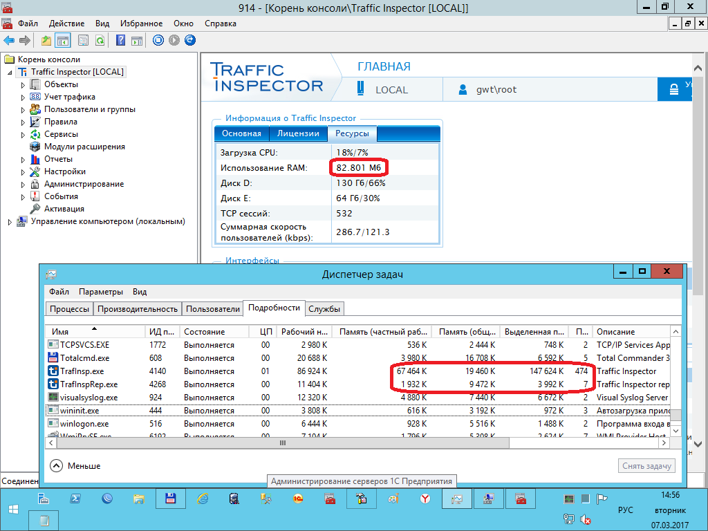The width and height of the screenshot is (708, 531).
Task: Click the taskbar clock 14:56
Action: tap(670, 495)
